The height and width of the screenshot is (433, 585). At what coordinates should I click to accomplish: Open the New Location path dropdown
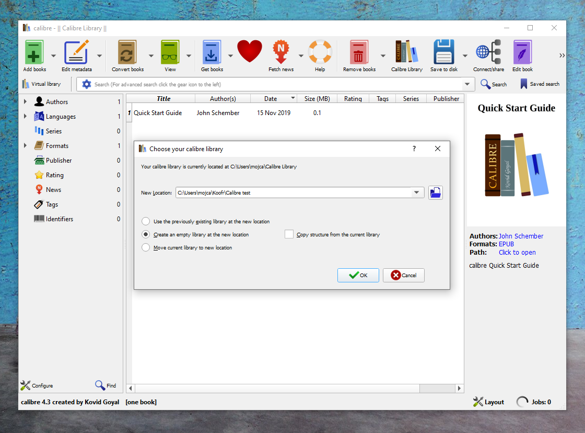(416, 193)
